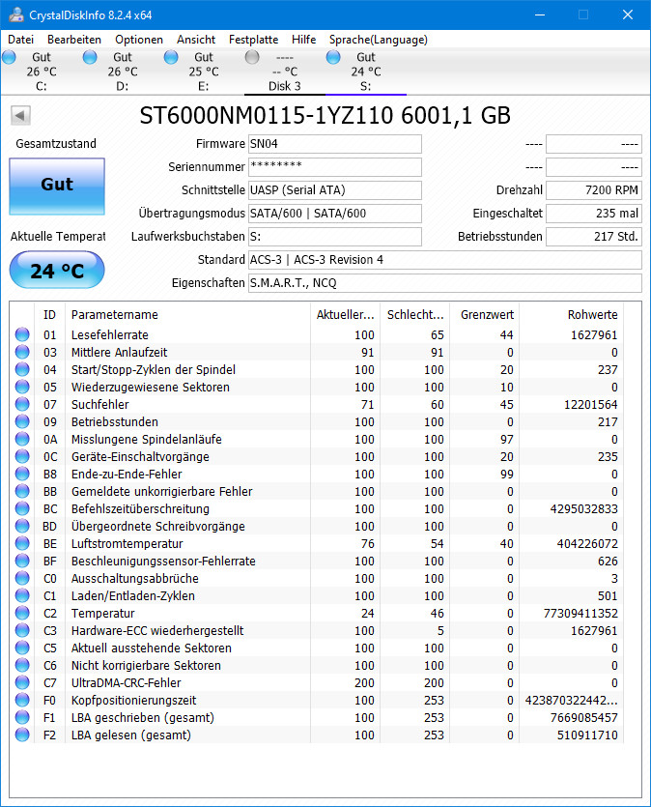This screenshot has height=807, width=651.
Task: Click raw value 4295032833
Action: (583, 509)
